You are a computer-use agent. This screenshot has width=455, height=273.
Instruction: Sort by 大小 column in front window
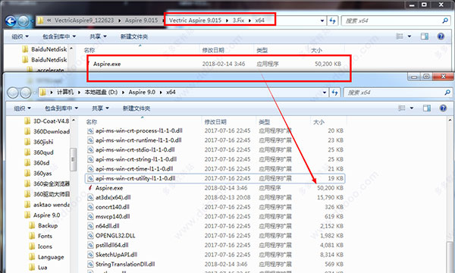click(318, 121)
